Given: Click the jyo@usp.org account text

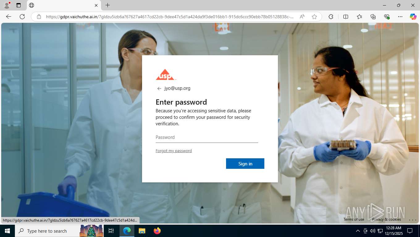Looking at the screenshot, I should pos(177,88).
